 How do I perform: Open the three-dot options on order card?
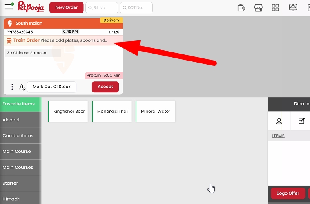point(12,87)
